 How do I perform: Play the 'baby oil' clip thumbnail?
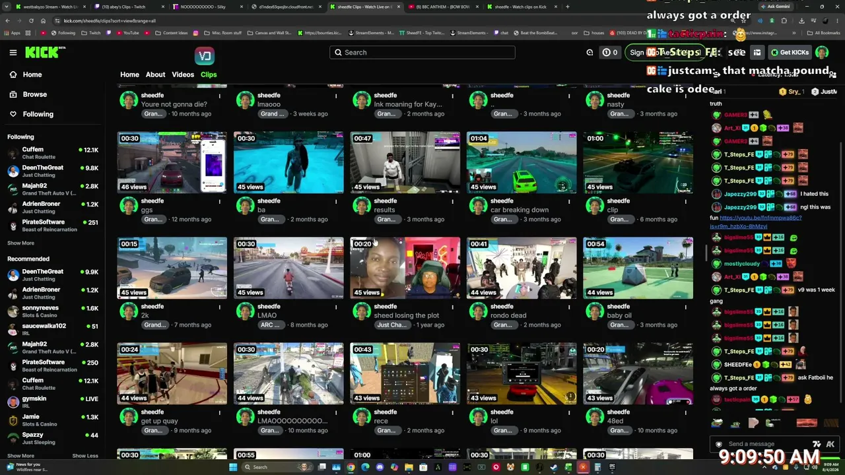(x=638, y=268)
